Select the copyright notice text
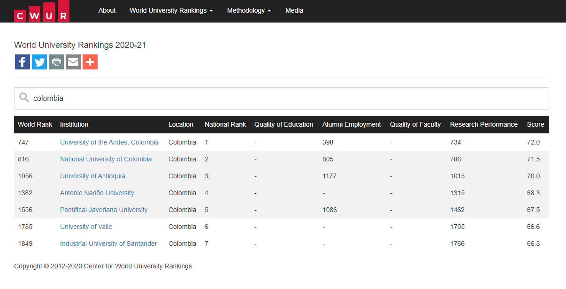566x289 pixels. [x=103, y=266]
